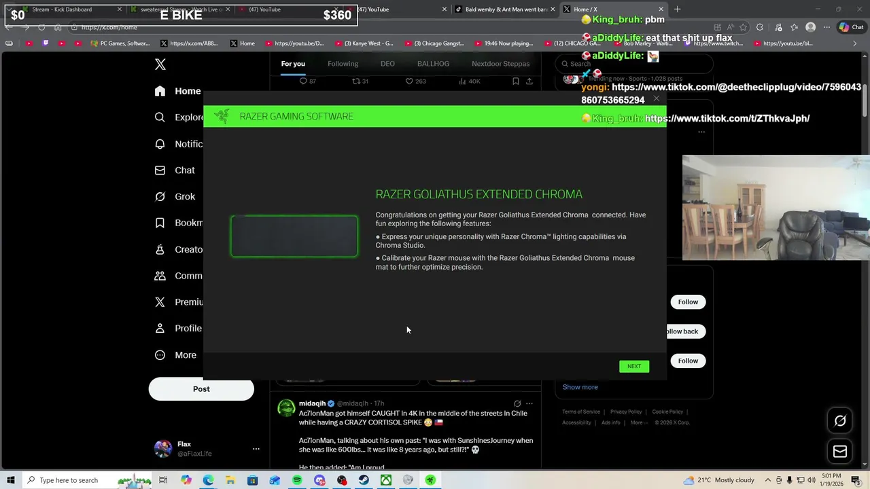
Task: Open Accessibility footer link
Action: [x=576, y=422]
